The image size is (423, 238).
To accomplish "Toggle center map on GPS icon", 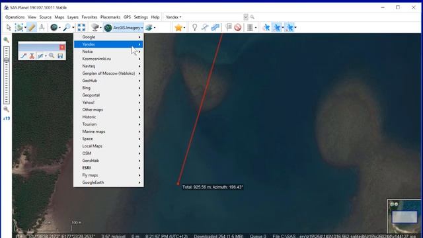I will click(289, 27).
